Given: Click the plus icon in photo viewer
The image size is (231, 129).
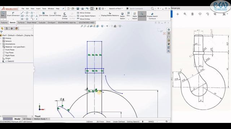Looking at the screenshot, I should (x=178, y=14).
